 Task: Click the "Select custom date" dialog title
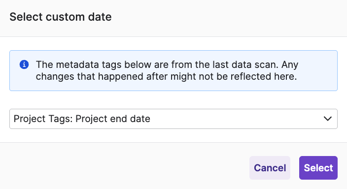(x=61, y=17)
